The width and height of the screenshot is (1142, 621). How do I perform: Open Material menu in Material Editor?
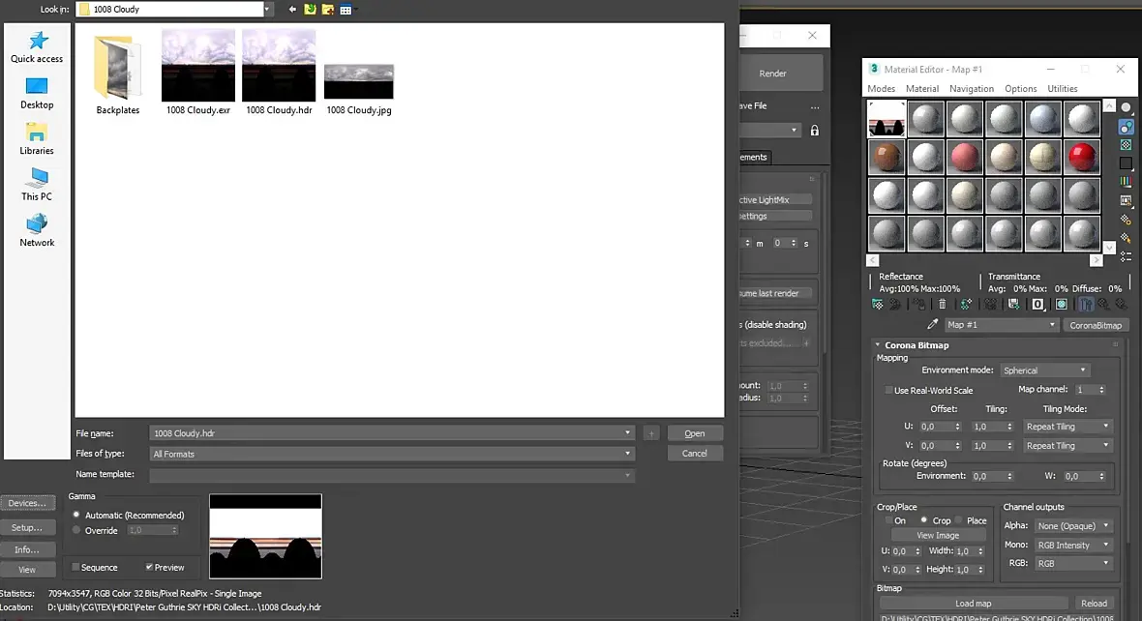pyautogui.click(x=922, y=89)
